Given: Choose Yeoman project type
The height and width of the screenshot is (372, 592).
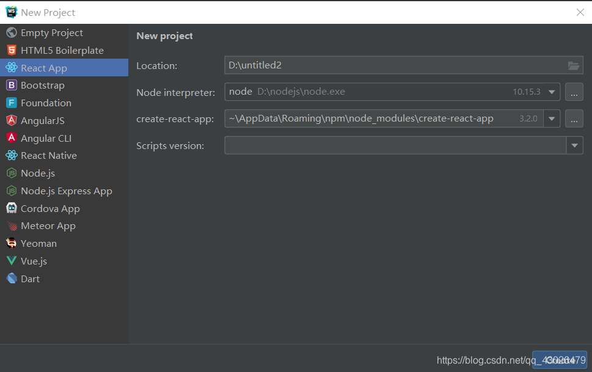Looking at the screenshot, I should point(64,243).
